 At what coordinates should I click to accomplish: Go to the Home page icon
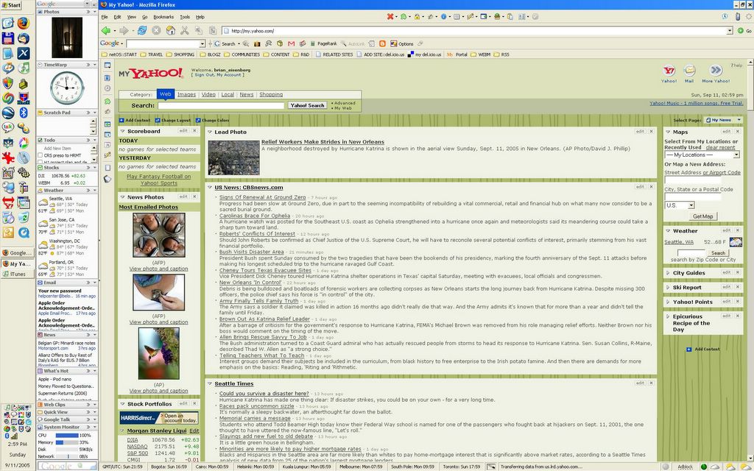coord(170,31)
